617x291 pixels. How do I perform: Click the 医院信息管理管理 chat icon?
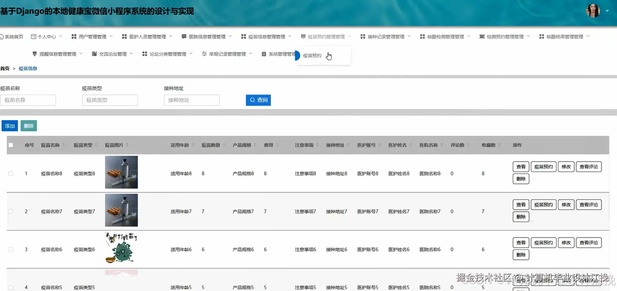coord(184,37)
